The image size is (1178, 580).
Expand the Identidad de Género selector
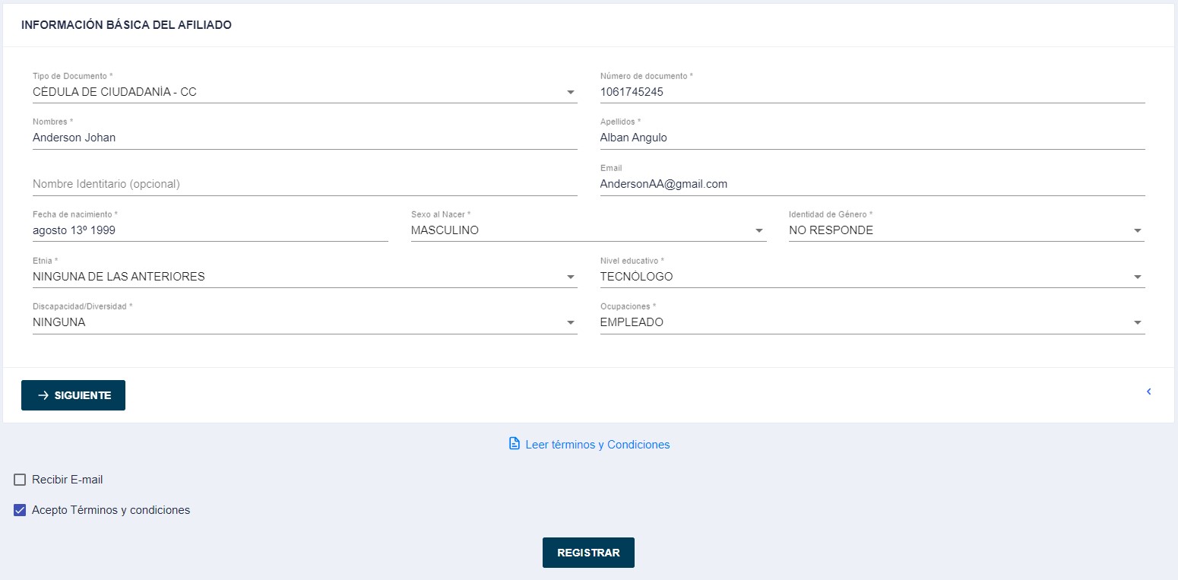point(967,230)
